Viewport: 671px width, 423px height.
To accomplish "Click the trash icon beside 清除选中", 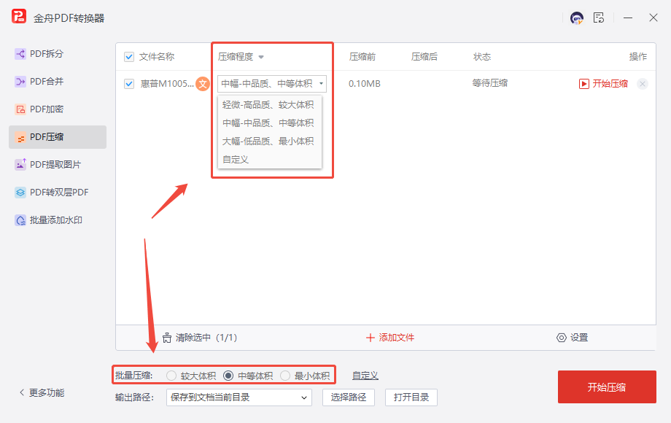I will [x=167, y=338].
